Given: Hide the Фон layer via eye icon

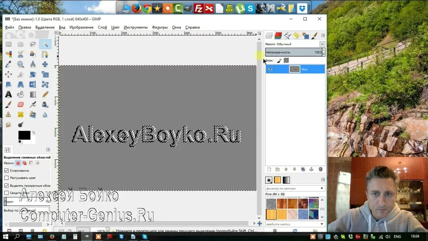Looking at the screenshot, I should click(x=270, y=69).
